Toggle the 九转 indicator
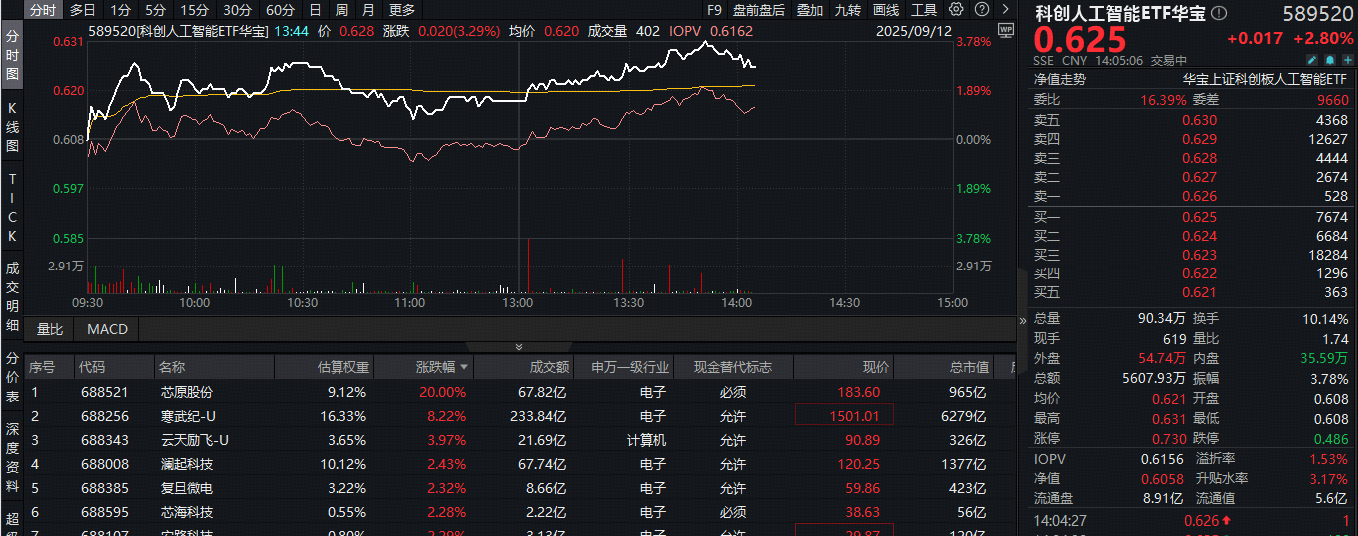This screenshot has width=1358, height=536. pyautogui.click(x=848, y=10)
